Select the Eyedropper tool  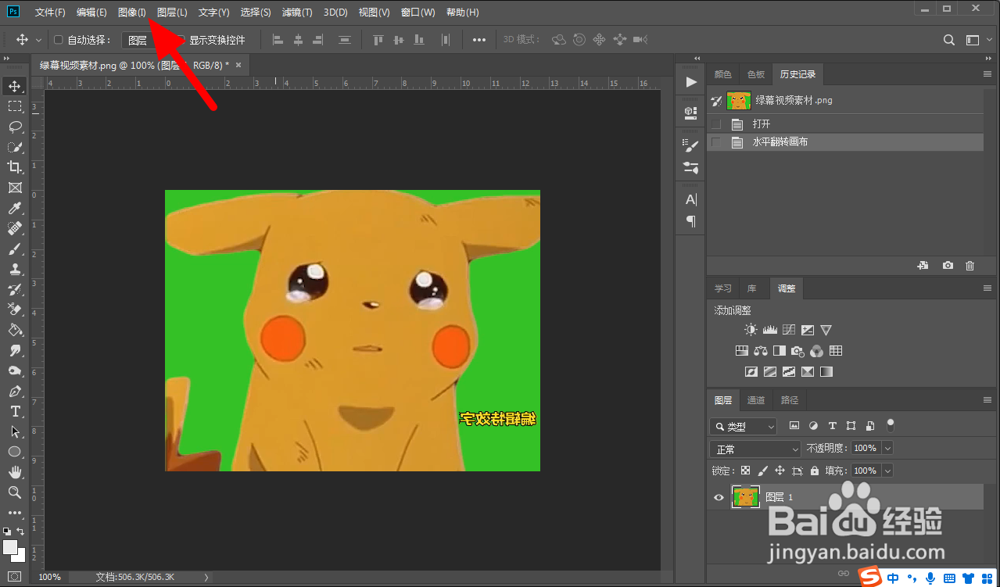(x=15, y=208)
